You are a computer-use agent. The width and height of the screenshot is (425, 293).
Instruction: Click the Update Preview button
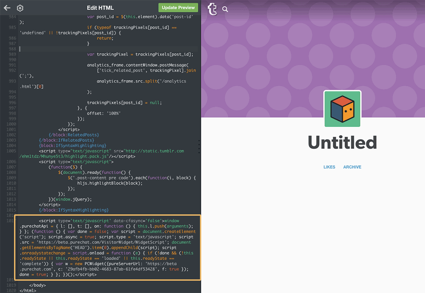[178, 7]
